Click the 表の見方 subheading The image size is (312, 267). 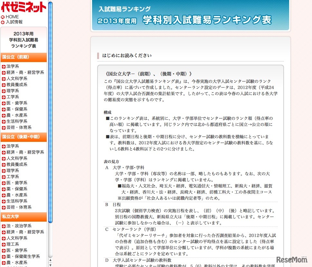point(111,161)
